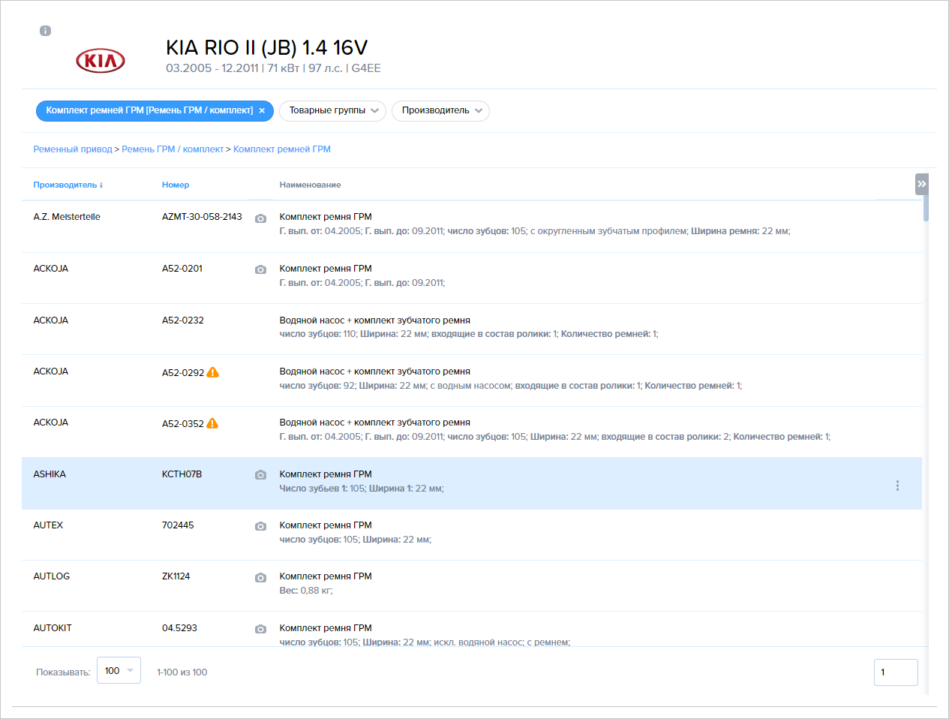Select part number 04.5293
Viewport: 949px width, 719px height.
click(x=179, y=628)
